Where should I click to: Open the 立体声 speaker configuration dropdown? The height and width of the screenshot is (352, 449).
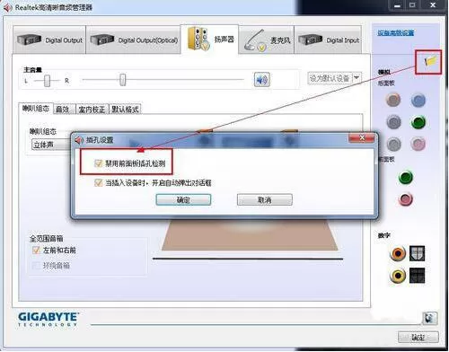(51, 145)
